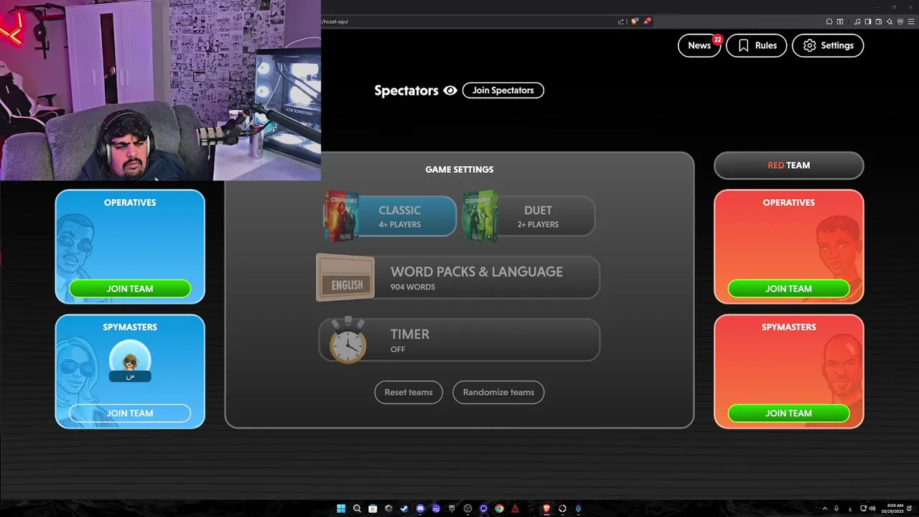Click the Duet Codenames box art
The image size is (919, 517).
(480, 216)
